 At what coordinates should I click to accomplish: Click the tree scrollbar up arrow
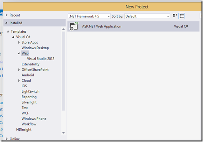[63, 29]
